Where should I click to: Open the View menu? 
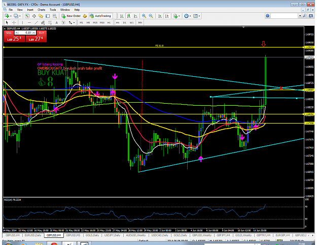coord(20,10)
